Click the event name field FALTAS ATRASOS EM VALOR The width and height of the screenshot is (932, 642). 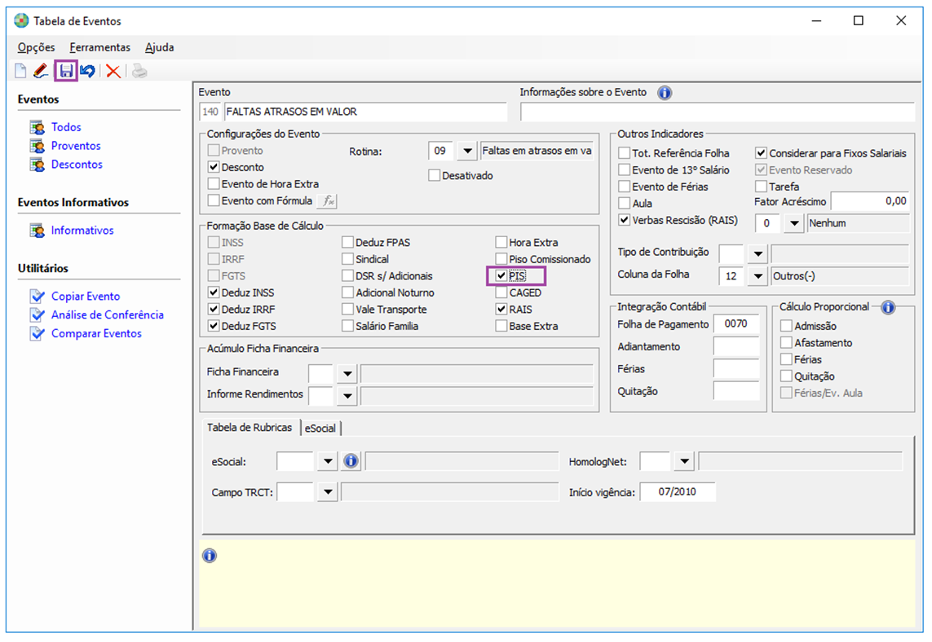(365, 112)
